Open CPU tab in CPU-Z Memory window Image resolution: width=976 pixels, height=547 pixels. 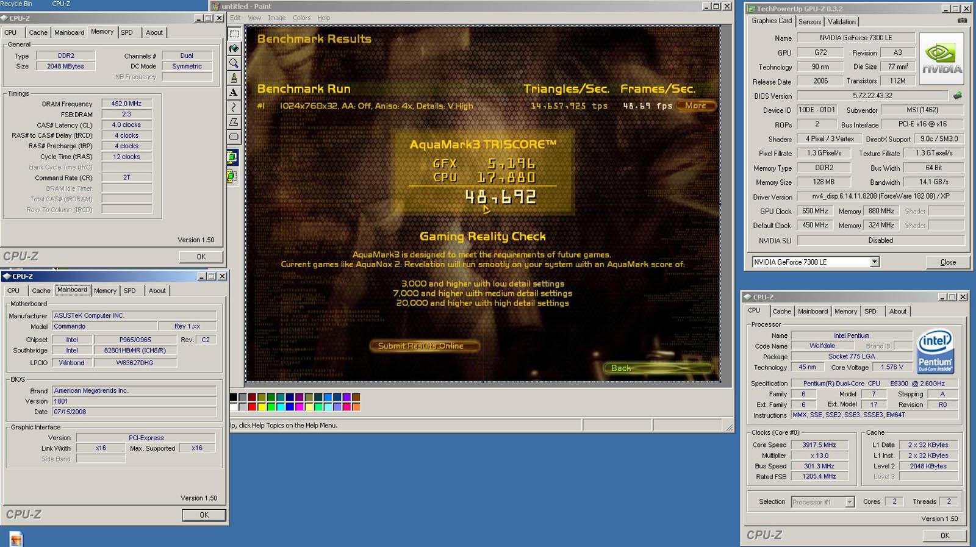pos(10,32)
